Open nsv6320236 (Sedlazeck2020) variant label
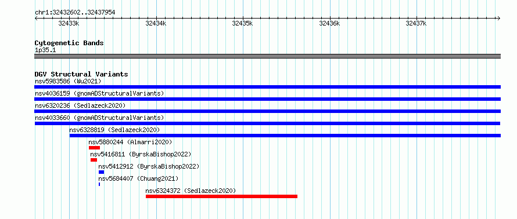Screen dimensions: 517x219 click(80, 105)
